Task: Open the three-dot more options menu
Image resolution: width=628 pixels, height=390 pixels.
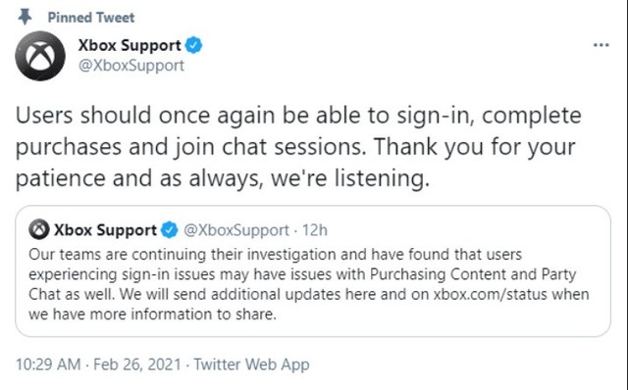Action: click(601, 45)
